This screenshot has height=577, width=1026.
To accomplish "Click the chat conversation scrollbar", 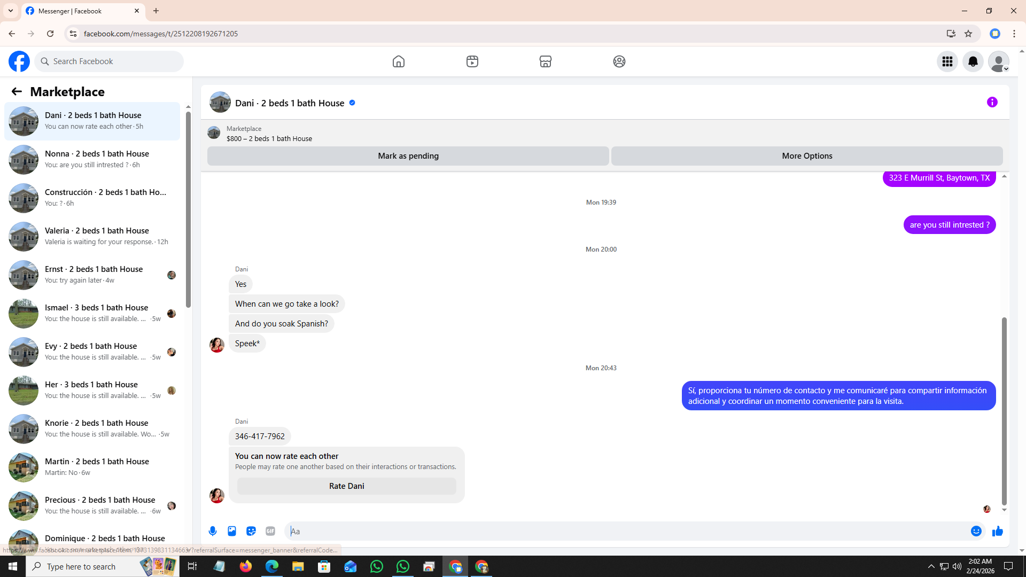I will (1004, 411).
